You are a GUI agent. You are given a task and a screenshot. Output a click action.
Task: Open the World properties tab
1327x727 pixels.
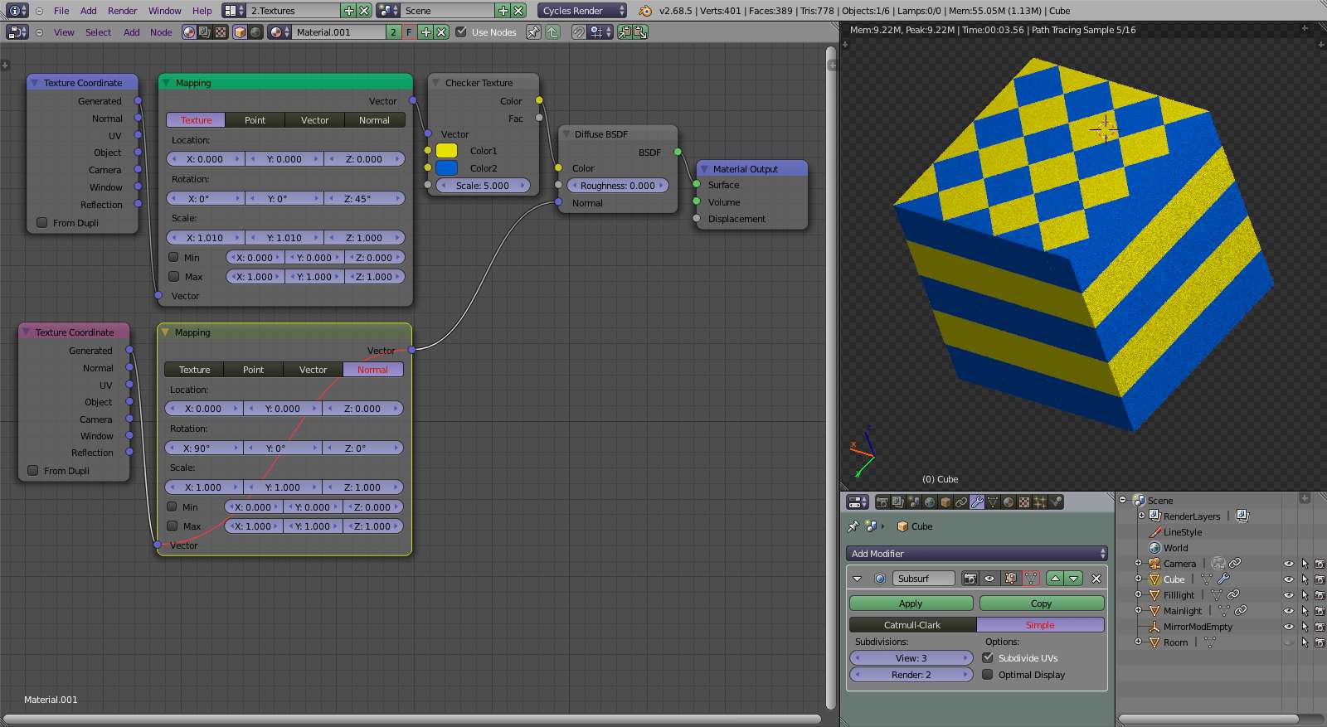point(929,502)
